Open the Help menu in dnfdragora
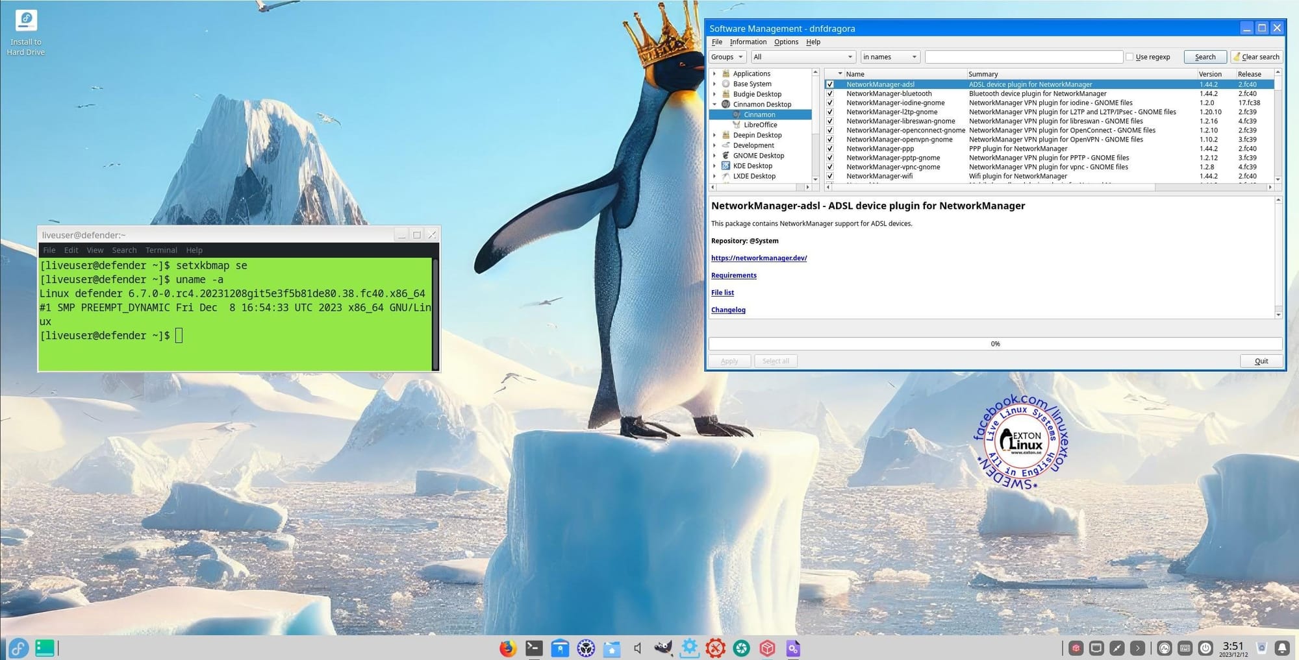Image resolution: width=1299 pixels, height=660 pixels. [x=813, y=42]
